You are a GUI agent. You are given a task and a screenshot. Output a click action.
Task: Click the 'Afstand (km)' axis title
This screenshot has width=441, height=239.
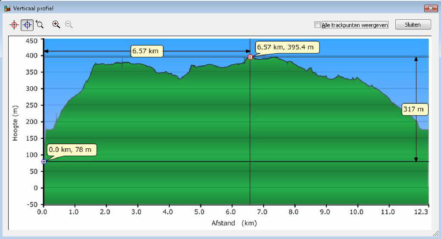tap(234, 223)
